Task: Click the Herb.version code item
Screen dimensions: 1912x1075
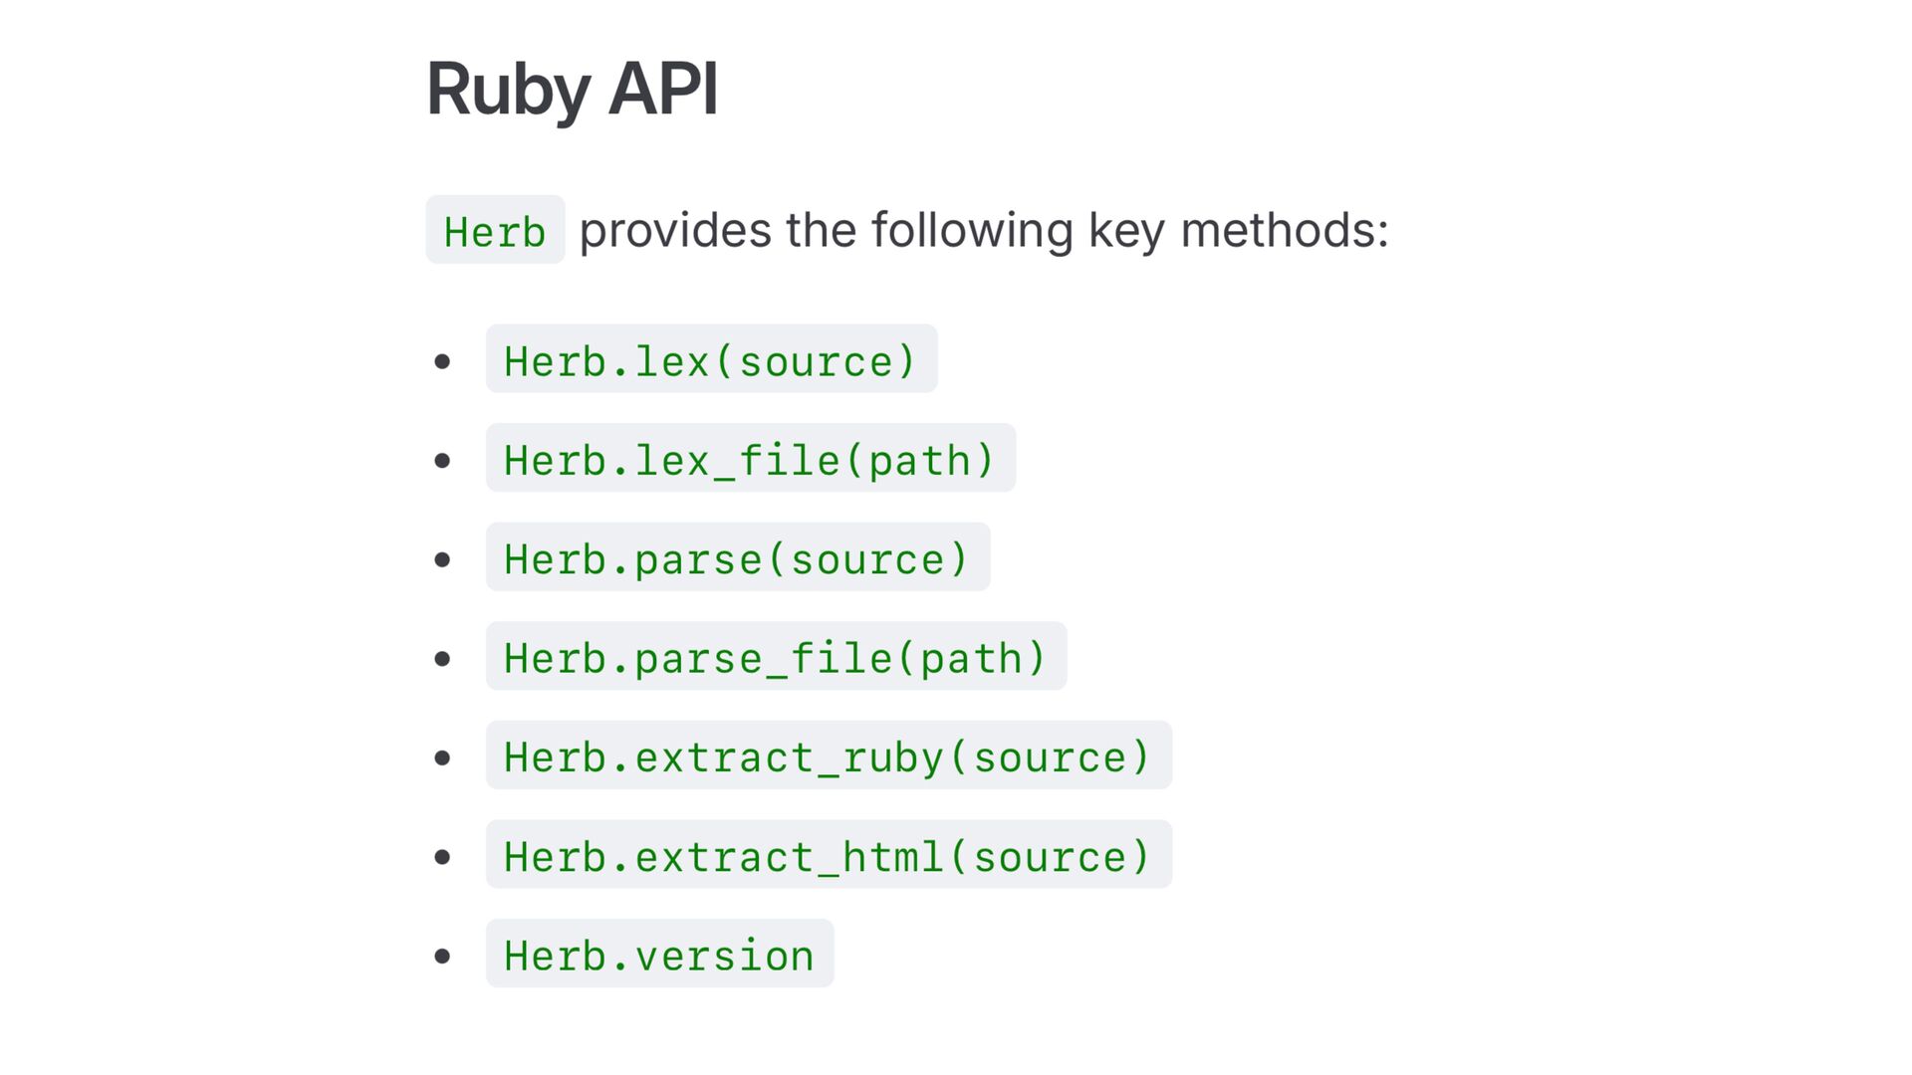Action: [x=659, y=955]
